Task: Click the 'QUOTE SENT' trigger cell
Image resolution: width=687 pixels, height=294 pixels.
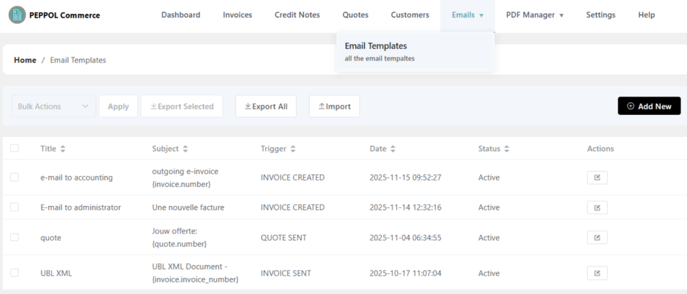Action: [x=284, y=238]
